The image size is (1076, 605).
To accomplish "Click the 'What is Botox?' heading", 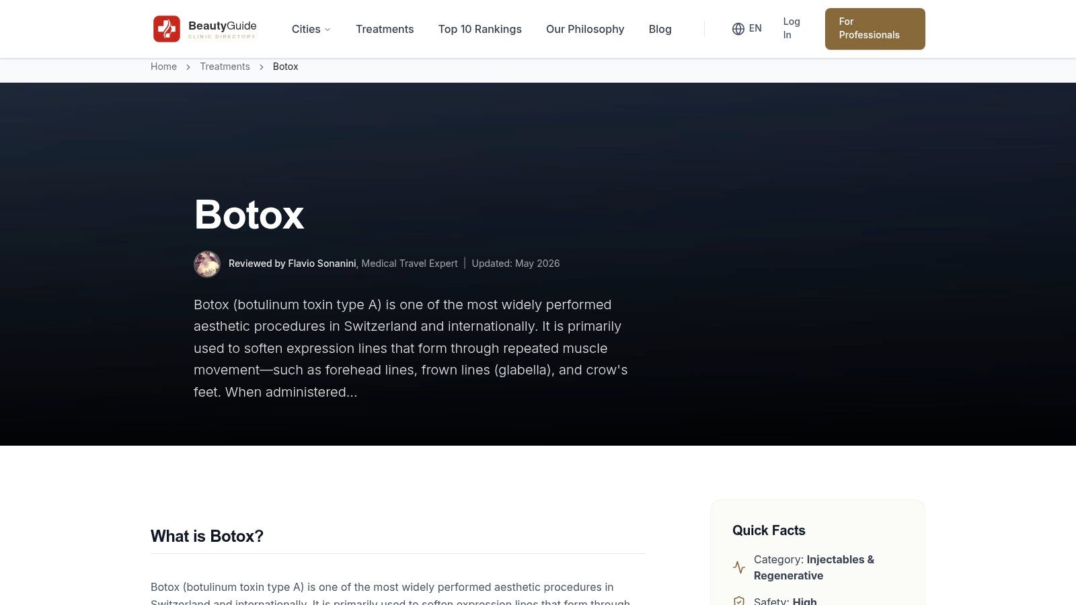I will pos(207,536).
